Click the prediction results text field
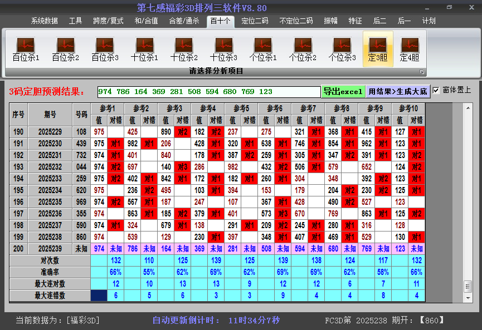Image resolution: width=482 pixels, height=330 pixels. (x=208, y=92)
